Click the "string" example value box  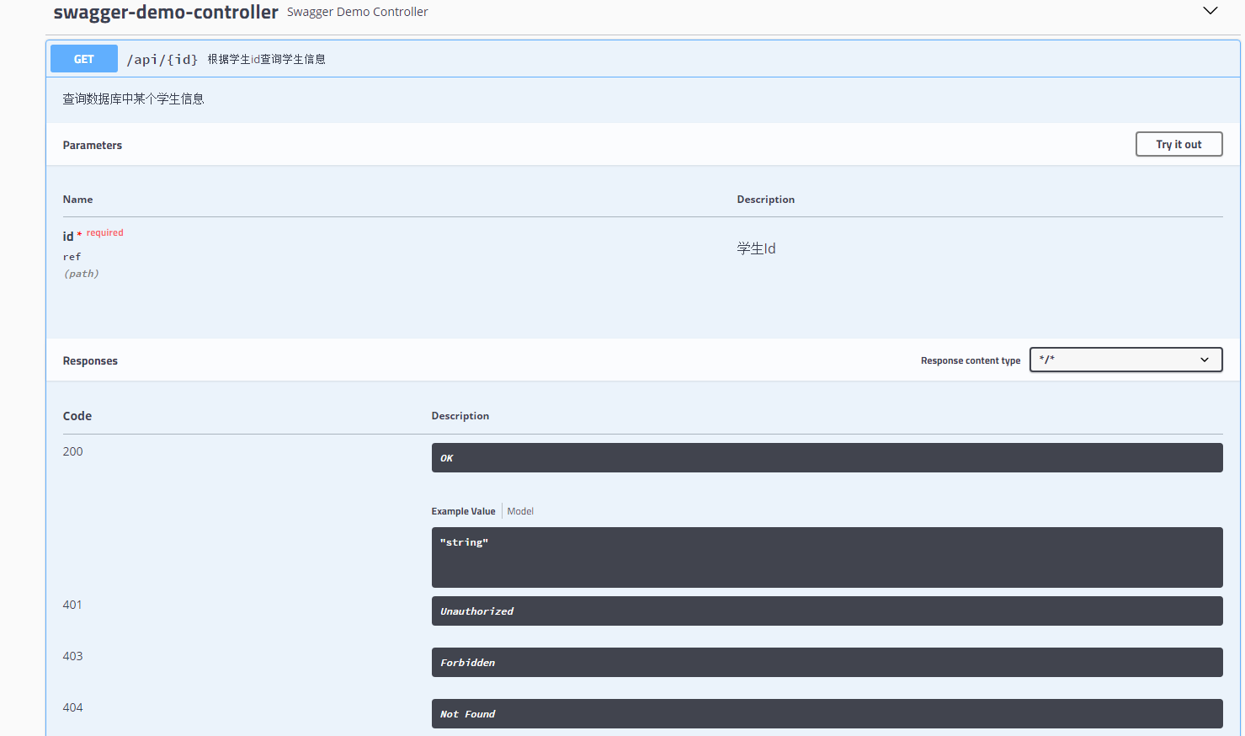point(827,557)
